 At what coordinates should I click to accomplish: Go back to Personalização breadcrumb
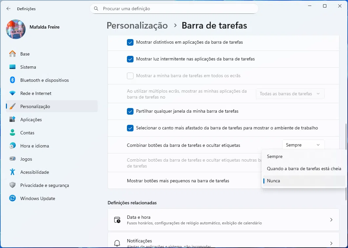[137, 26]
